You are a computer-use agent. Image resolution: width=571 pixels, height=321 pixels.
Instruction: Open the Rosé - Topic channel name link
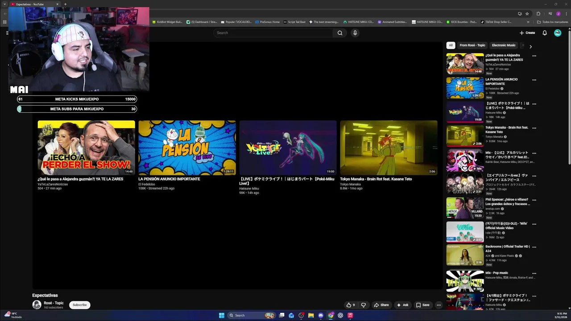[54, 303]
